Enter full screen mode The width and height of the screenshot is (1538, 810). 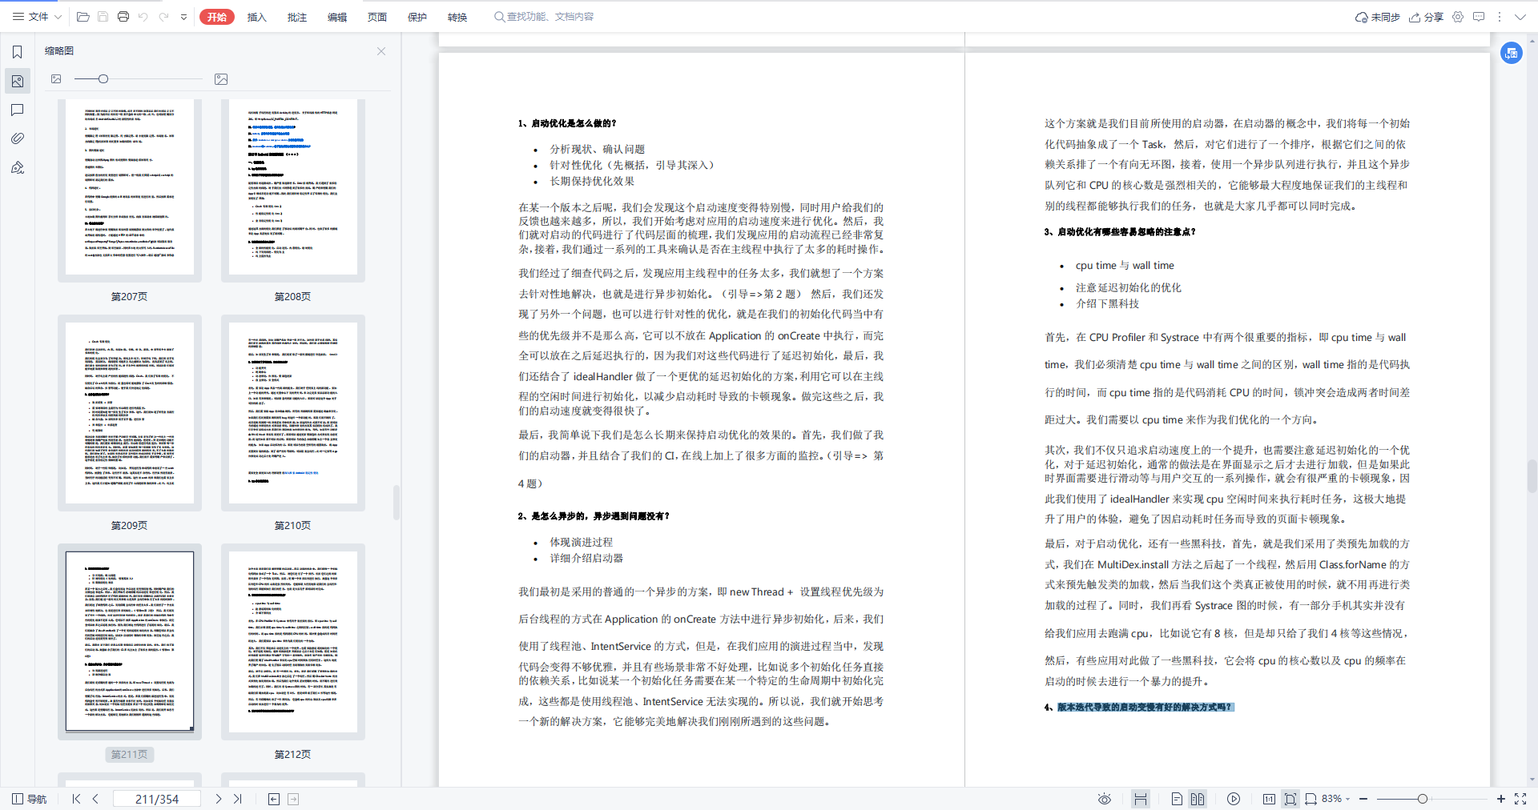[x=1520, y=799]
